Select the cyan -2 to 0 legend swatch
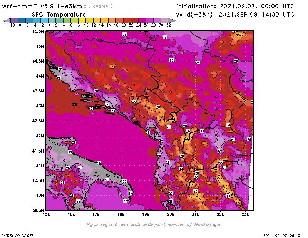308x238 pixels. 45,20
